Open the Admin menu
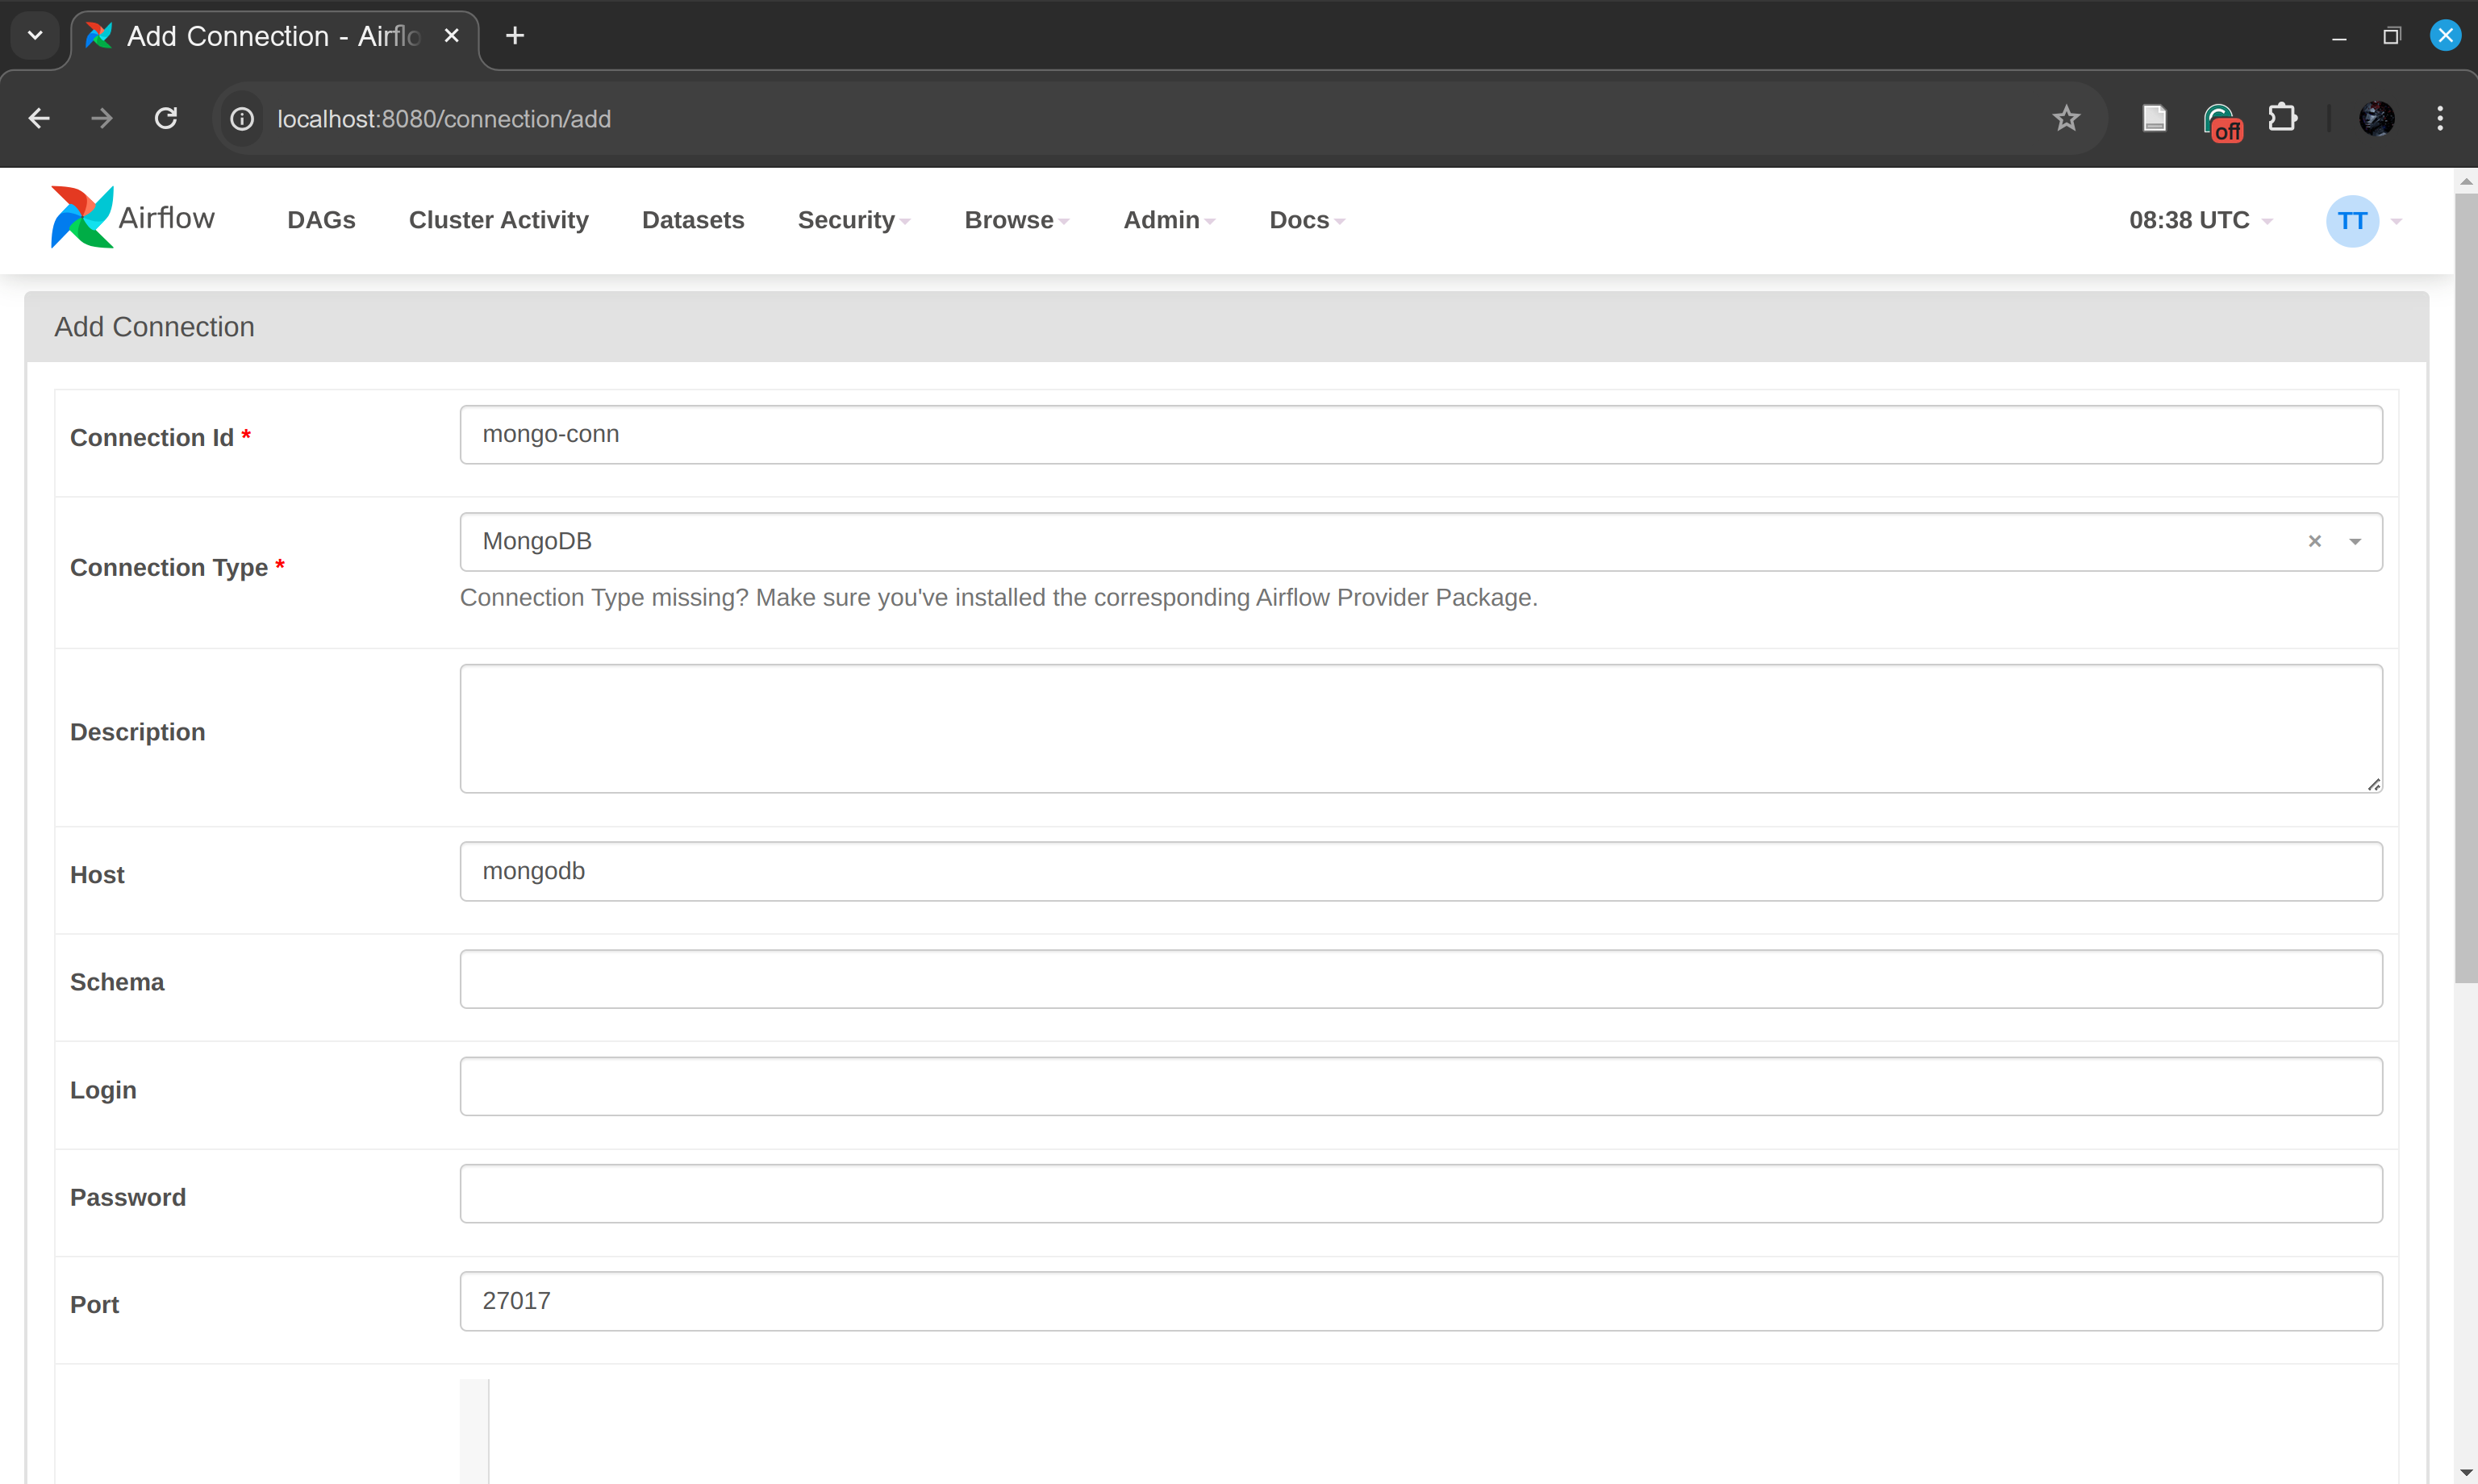The image size is (2478, 1484). tap(1168, 220)
